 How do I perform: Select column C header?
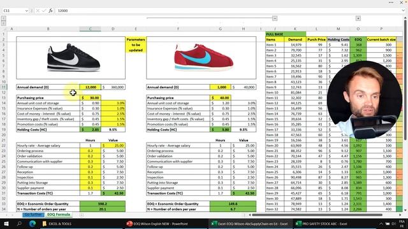click(91, 29)
